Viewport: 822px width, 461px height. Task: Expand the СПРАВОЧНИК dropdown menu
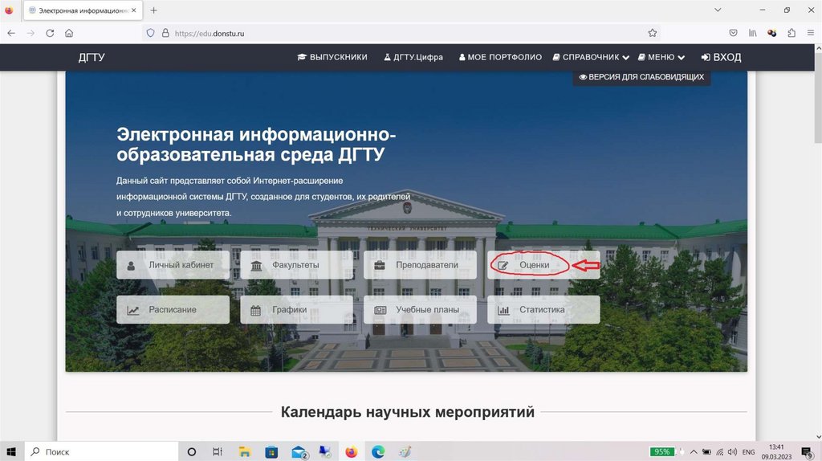pos(591,57)
